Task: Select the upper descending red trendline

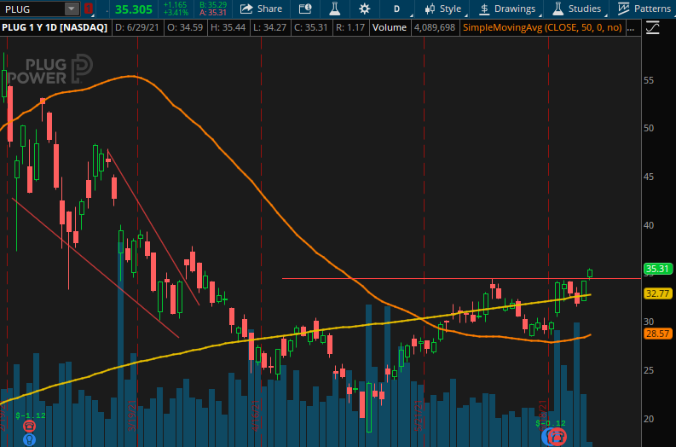Action: coord(153,228)
